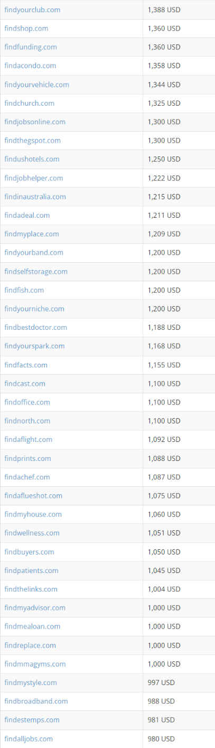Image resolution: width=215 pixels, height=748 pixels.
Task: Click the findshop.com link
Action: coord(26,29)
